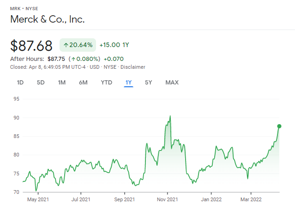295x210 pixels.
Task: Click the Nov 2021 axis label
Action: pyautogui.click(x=168, y=199)
